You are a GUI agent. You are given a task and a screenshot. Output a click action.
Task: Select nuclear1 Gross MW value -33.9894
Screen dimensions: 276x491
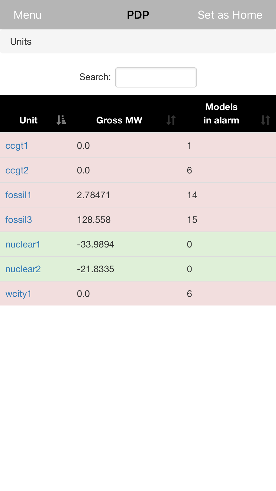95,244
